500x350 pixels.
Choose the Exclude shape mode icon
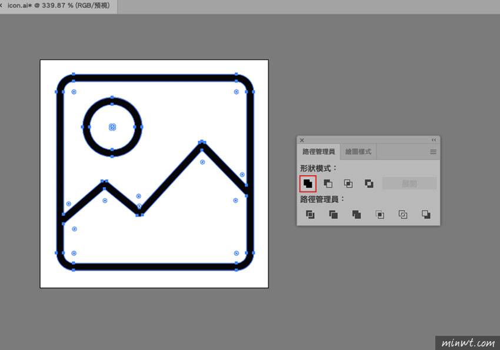(x=369, y=184)
